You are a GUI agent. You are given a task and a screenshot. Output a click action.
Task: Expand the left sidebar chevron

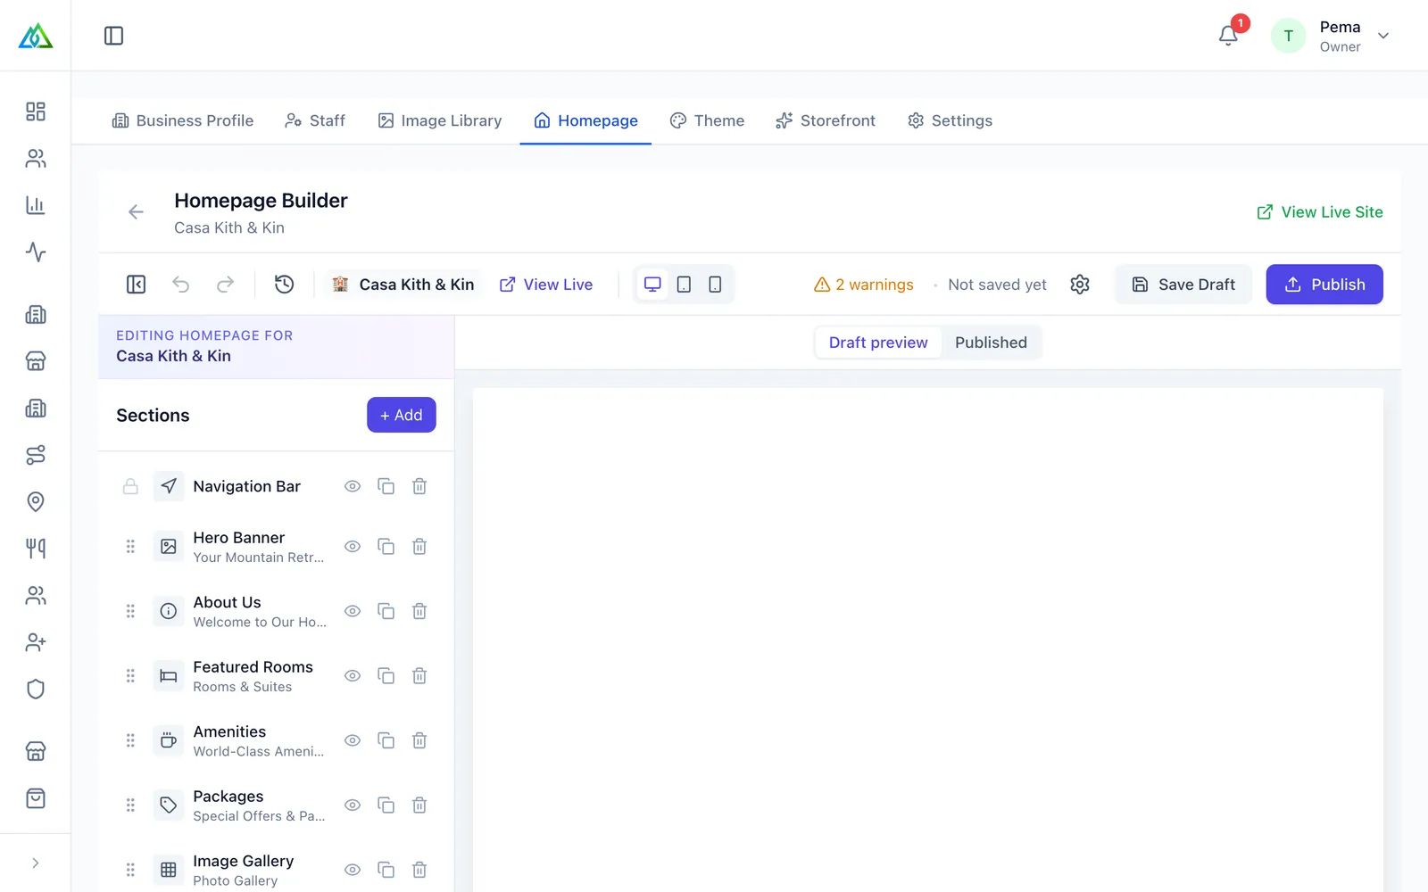tap(36, 863)
